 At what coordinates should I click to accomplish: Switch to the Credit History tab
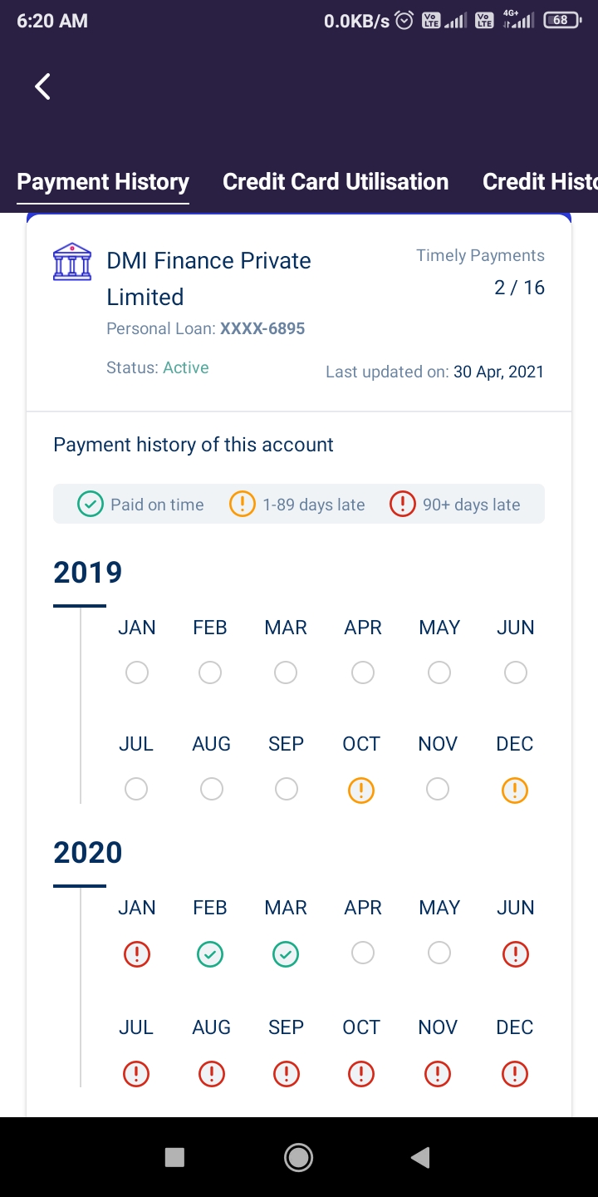pyautogui.click(x=540, y=182)
